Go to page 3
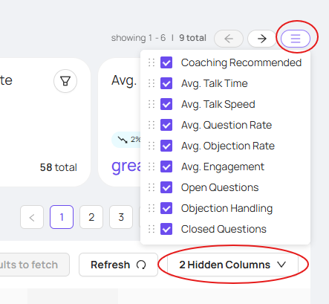The width and height of the screenshot is (329, 304). (x=121, y=217)
